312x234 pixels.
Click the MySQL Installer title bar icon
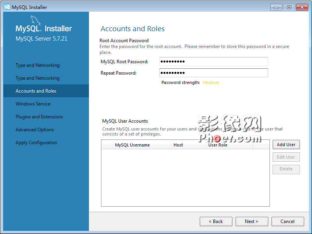tap(7, 7)
